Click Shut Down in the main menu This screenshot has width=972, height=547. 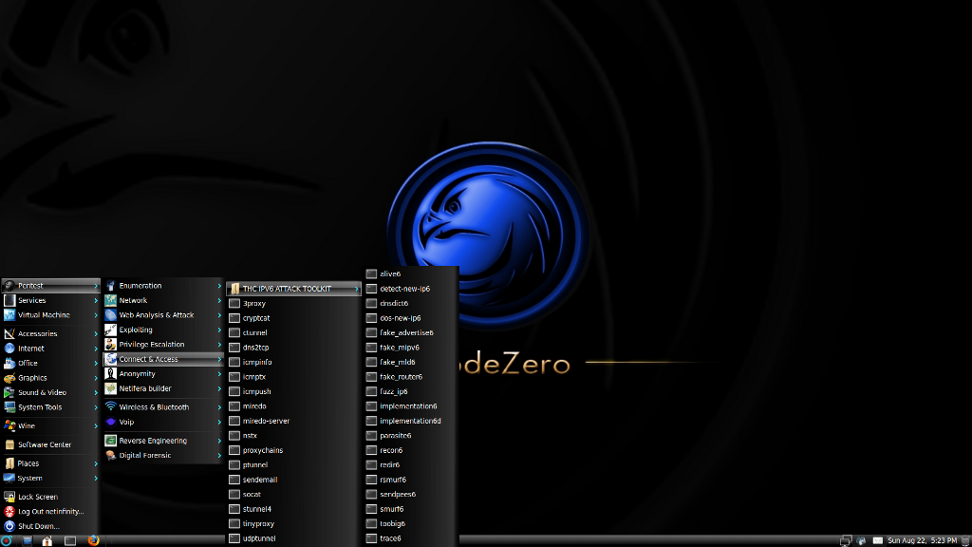38,526
